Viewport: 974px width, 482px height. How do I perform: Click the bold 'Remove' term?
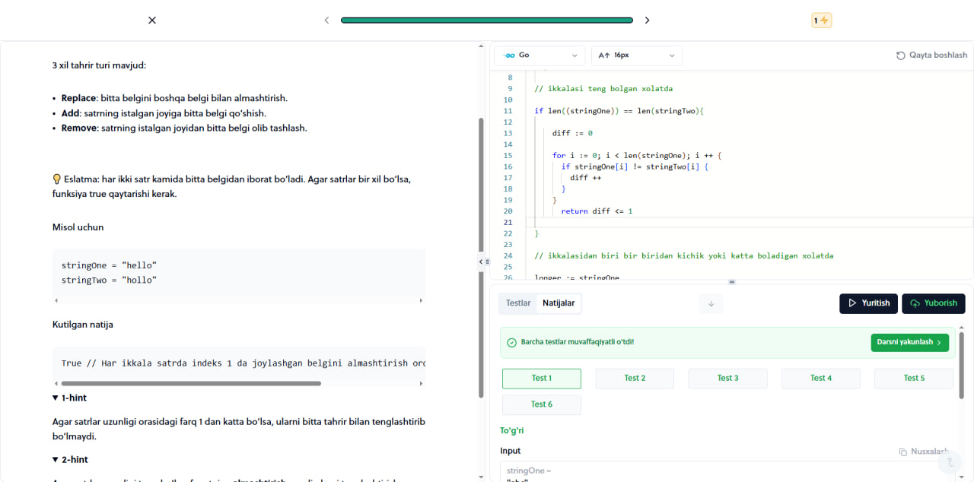coord(79,128)
